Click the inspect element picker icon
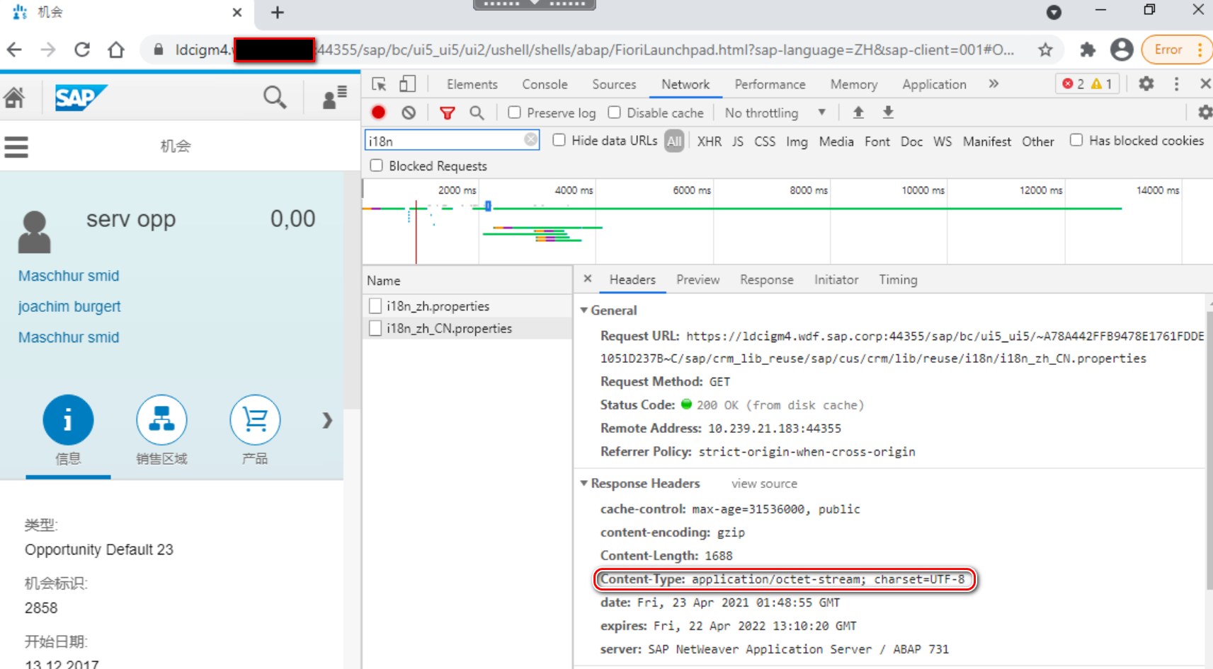 pyautogui.click(x=379, y=84)
